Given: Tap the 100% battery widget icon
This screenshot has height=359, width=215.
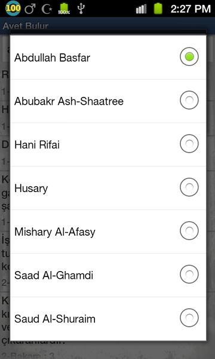Looking at the screenshot, I should point(64,9).
